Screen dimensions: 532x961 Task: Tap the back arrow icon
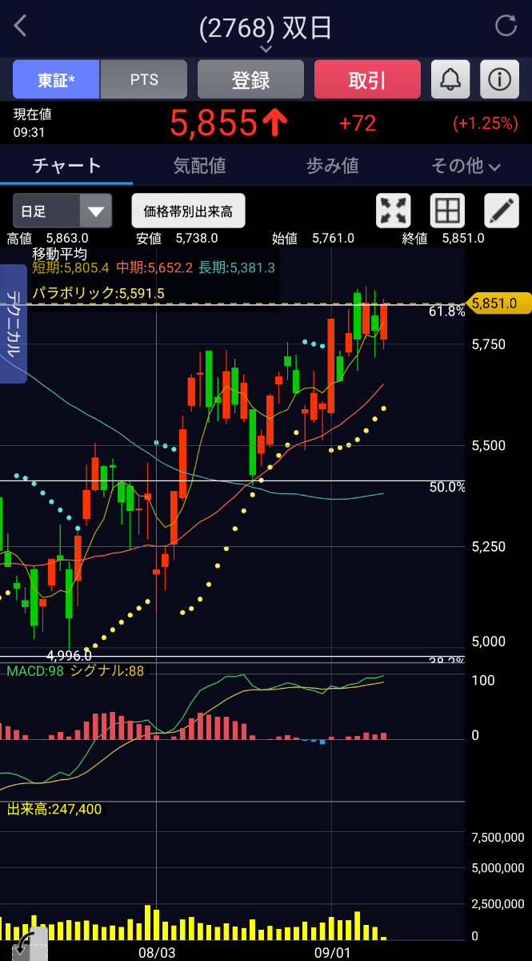(21, 26)
